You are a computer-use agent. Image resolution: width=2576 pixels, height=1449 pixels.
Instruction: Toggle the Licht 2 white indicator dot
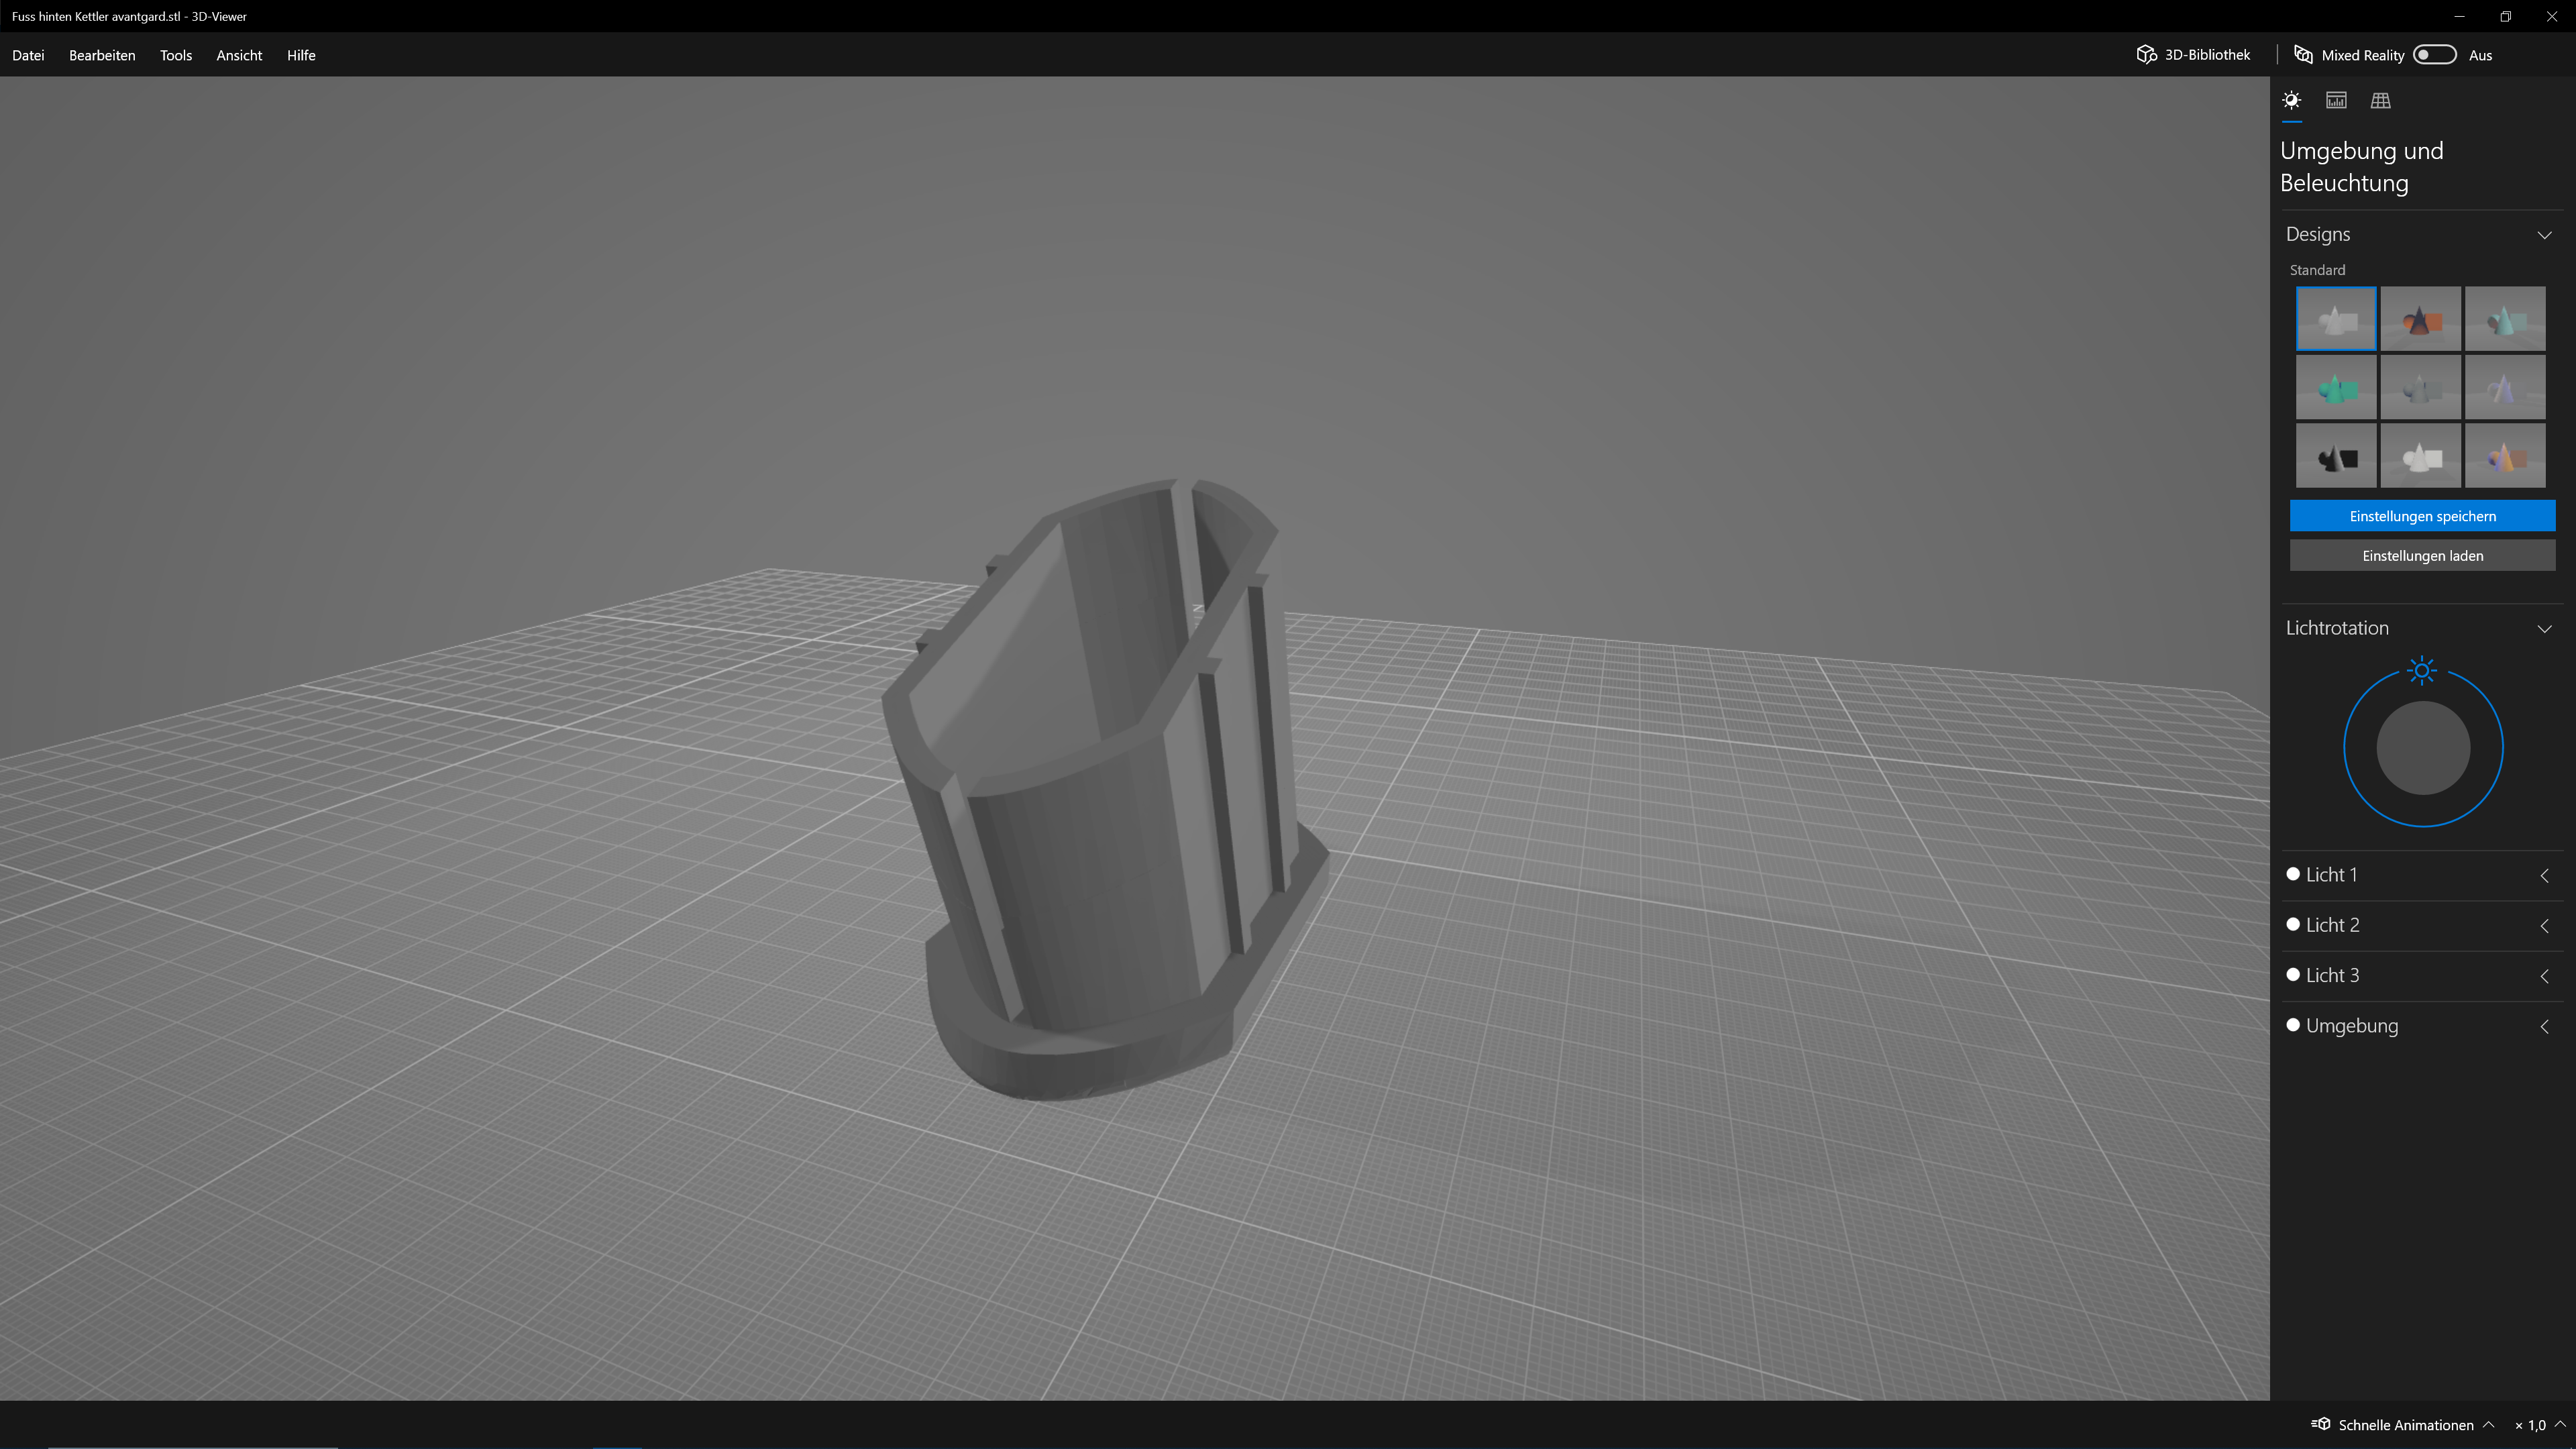point(2293,924)
